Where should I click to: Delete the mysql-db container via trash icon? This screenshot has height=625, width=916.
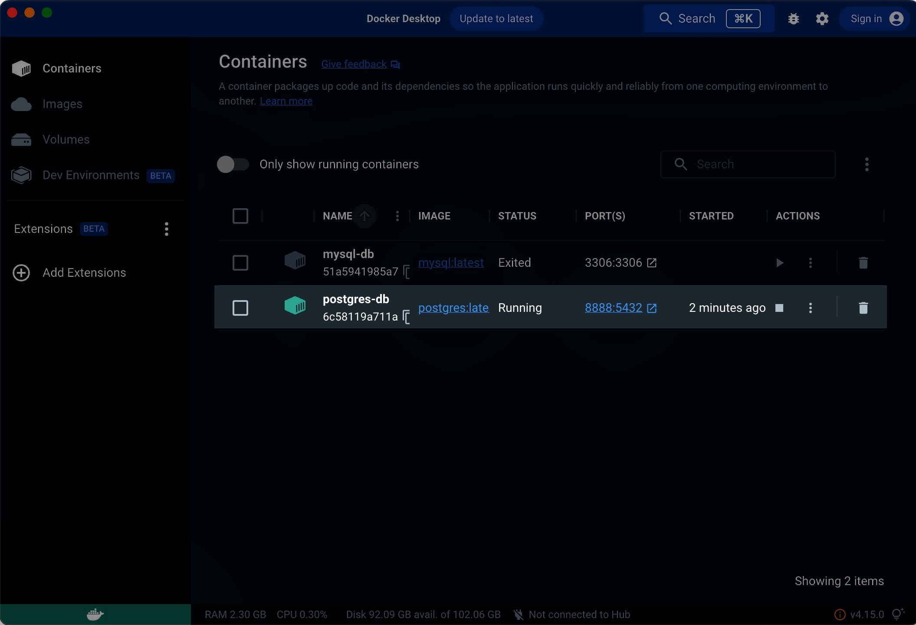click(863, 263)
